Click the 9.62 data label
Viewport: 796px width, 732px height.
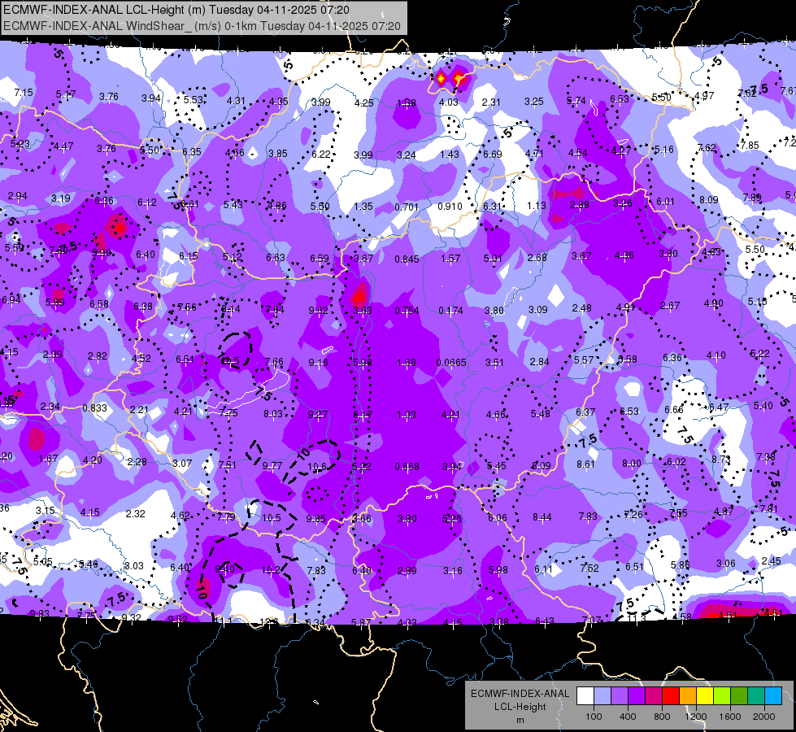click(x=318, y=311)
